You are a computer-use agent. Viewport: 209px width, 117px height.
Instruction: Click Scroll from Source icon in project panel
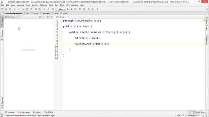click(40, 17)
